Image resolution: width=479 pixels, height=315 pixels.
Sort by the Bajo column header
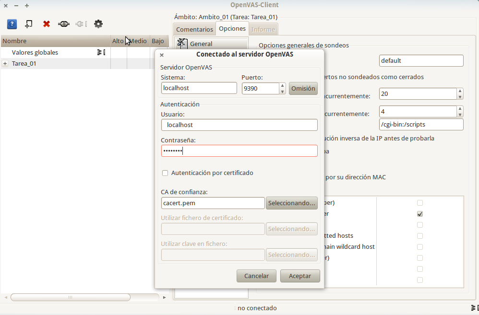159,41
